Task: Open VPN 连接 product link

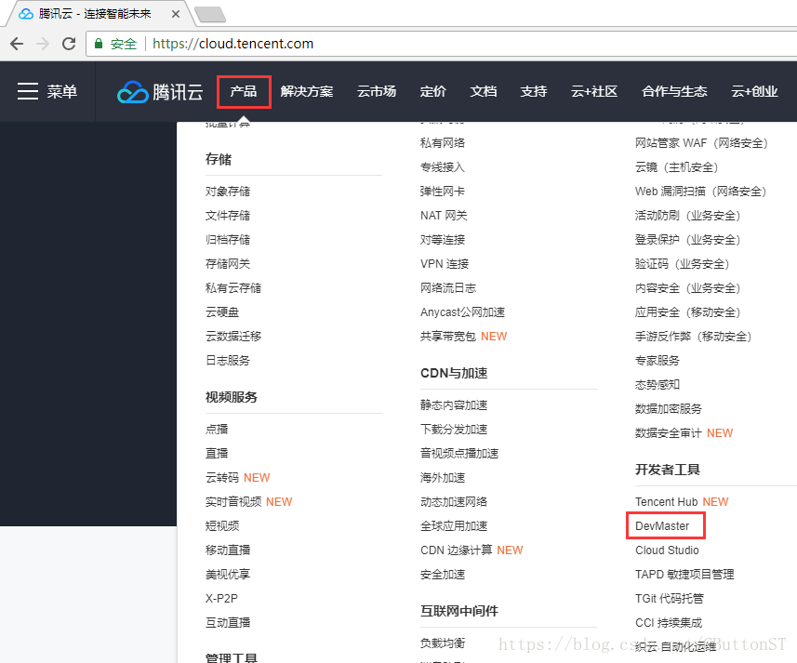Action: tap(445, 264)
